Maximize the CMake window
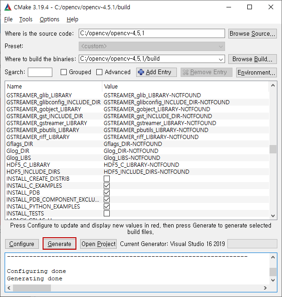Viewport: 282px width, 297px height. (x=250, y=7)
